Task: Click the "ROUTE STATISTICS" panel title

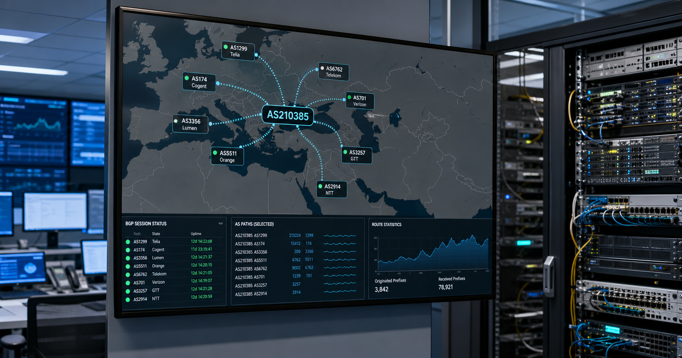Action: pos(387,224)
